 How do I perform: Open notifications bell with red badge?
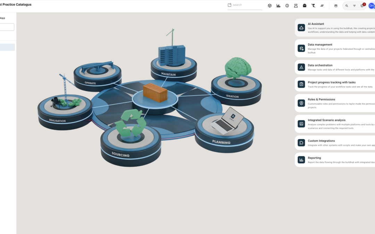click(362, 5)
